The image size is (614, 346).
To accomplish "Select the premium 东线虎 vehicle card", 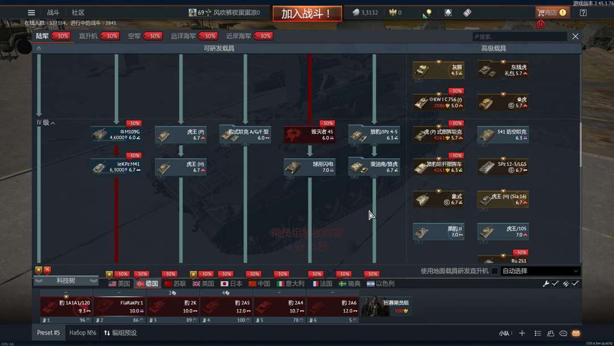I will 503,70.
